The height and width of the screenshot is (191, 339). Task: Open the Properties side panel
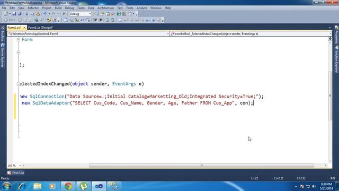[x=336, y=35]
